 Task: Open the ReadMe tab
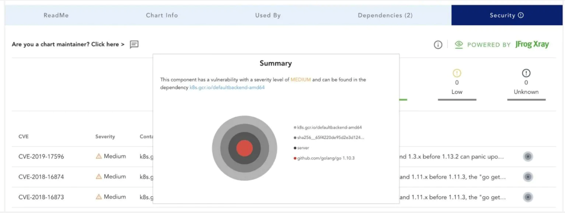(56, 15)
